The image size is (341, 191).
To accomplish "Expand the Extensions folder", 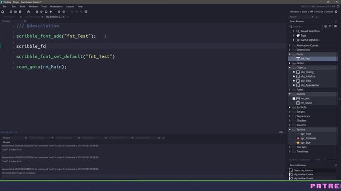I will [290, 50].
